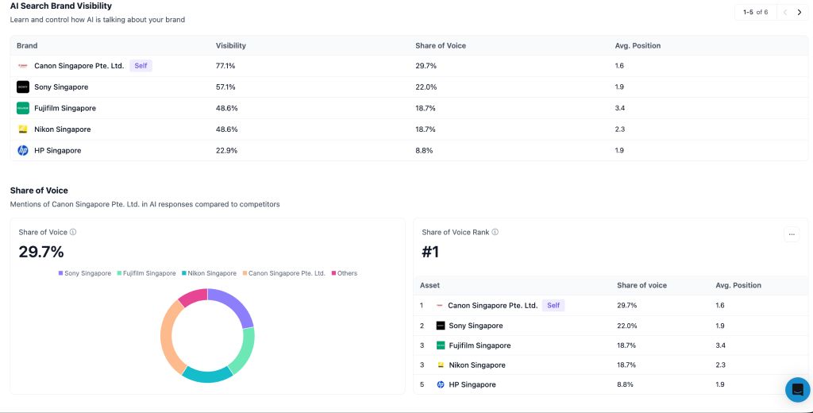This screenshot has width=813, height=413.
Task: Click 8.8% share of voice in top table
Action: click(x=424, y=150)
